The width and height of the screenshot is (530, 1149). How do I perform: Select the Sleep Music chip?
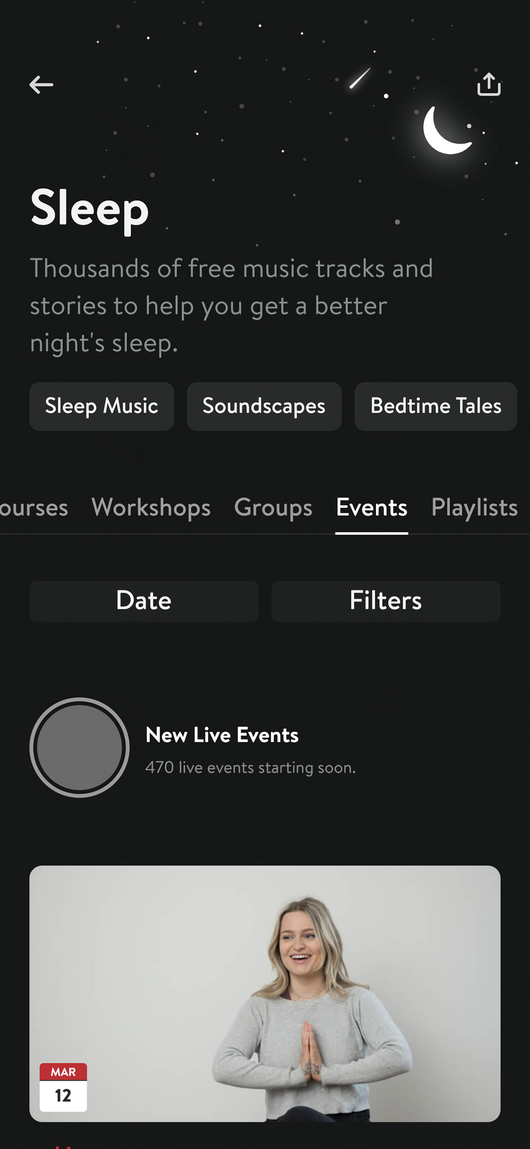click(102, 406)
